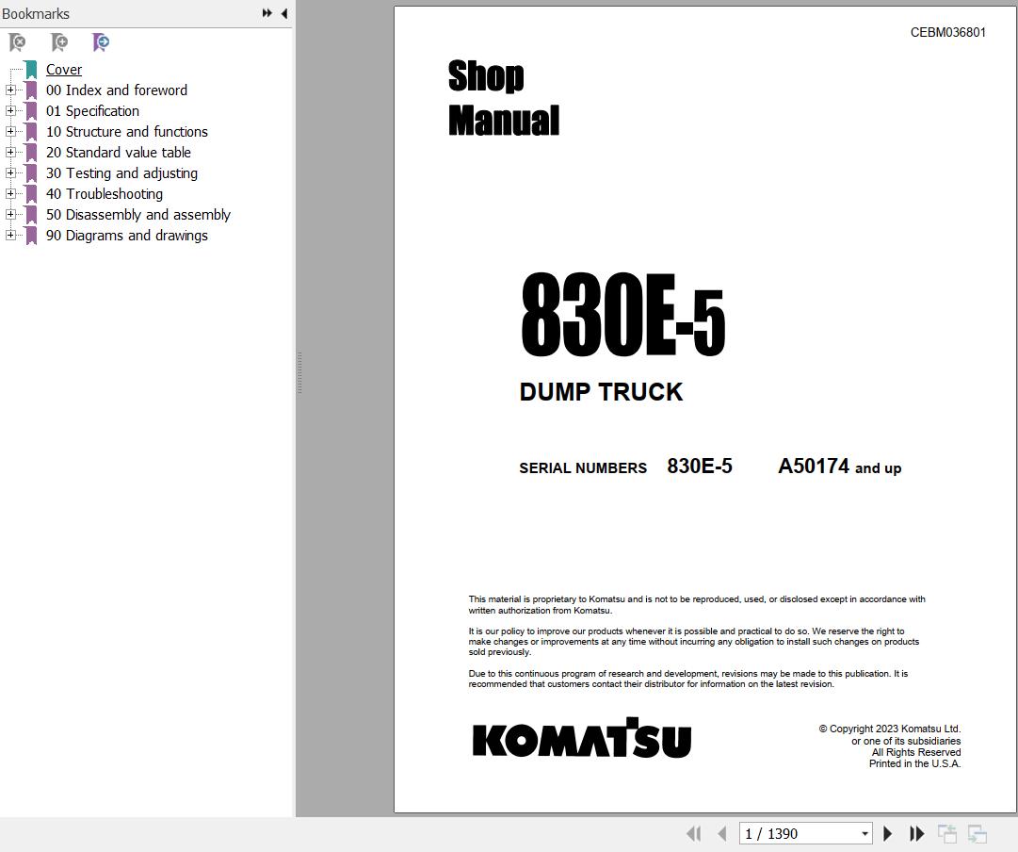Go to the first page
Image resolution: width=1018 pixels, height=852 pixels.
(693, 834)
